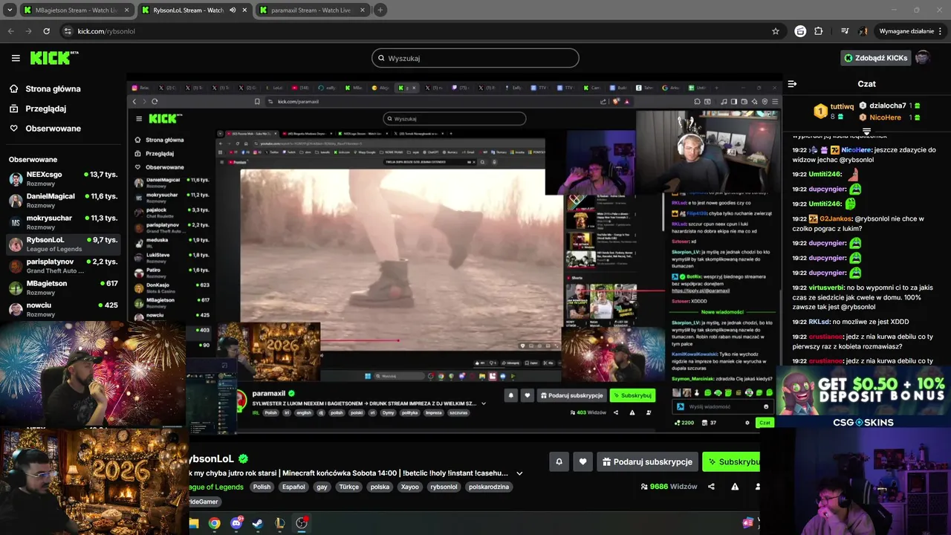This screenshot has height=535, width=951.
Task: Open Chrome profile avatar in toolbar
Action: pyautogui.click(x=863, y=31)
